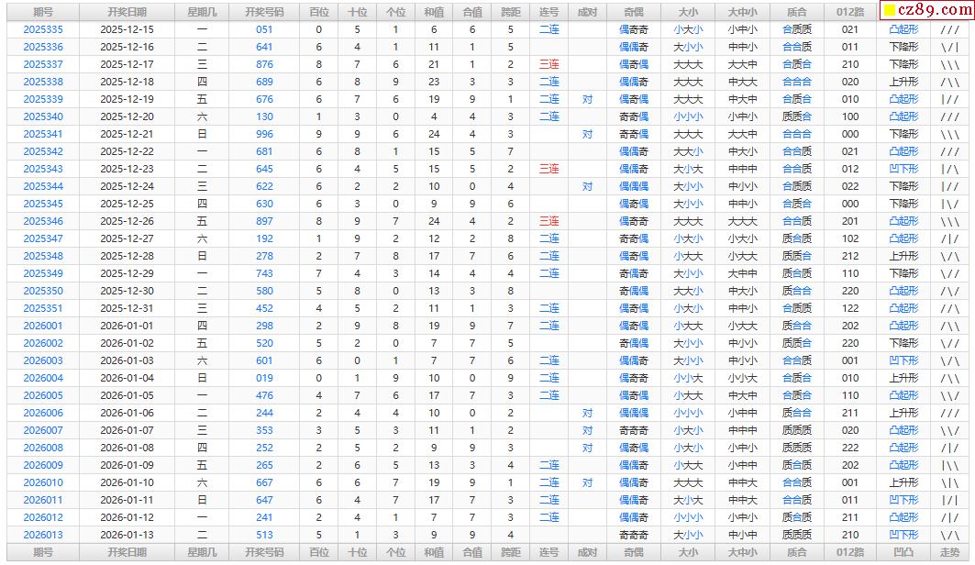The height and width of the screenshot is (565, 975).
Task: Click 凹下形 in row 2025343
Action: (903, 169)
